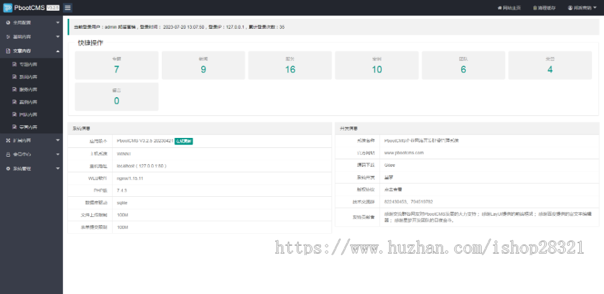Open the 团队 quick card showing 6
This screenshot has height=294, width=604.
point(463,66)
